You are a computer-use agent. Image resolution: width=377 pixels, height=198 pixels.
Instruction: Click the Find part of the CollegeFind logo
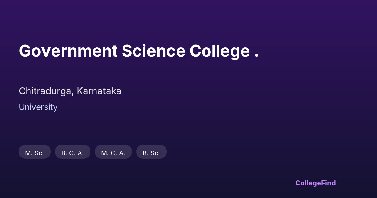[328, 183]
